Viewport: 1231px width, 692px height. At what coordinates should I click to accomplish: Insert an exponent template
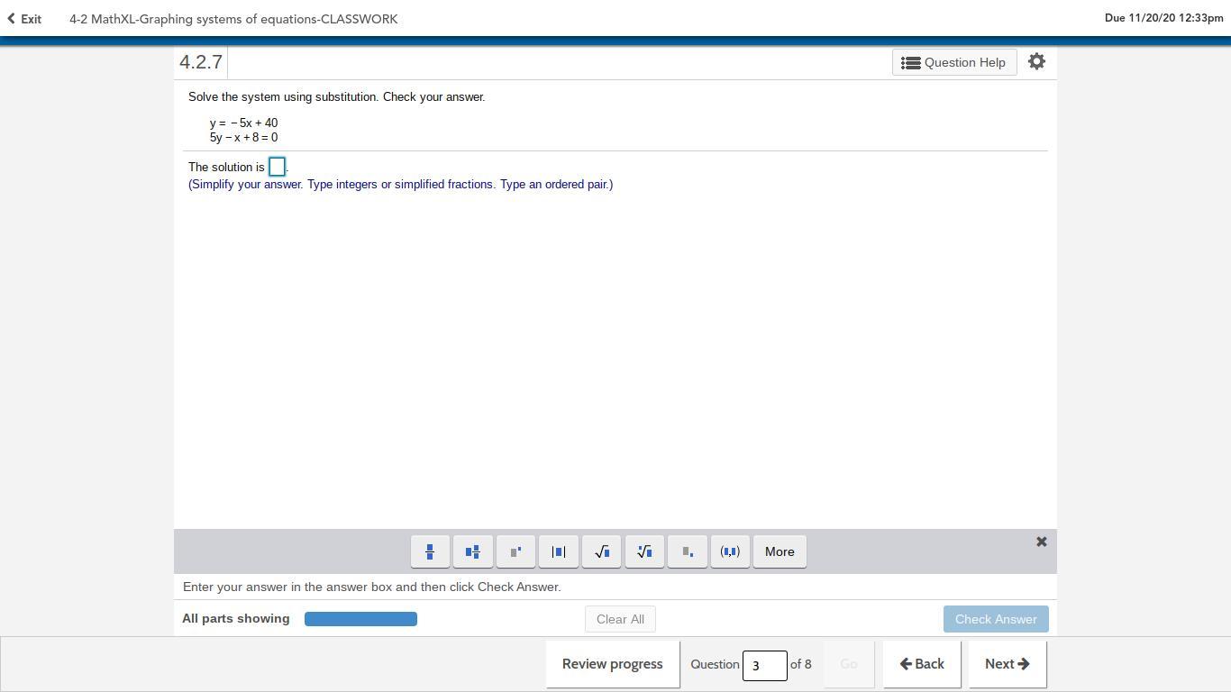pyautogui.click(x=515, y=551)
